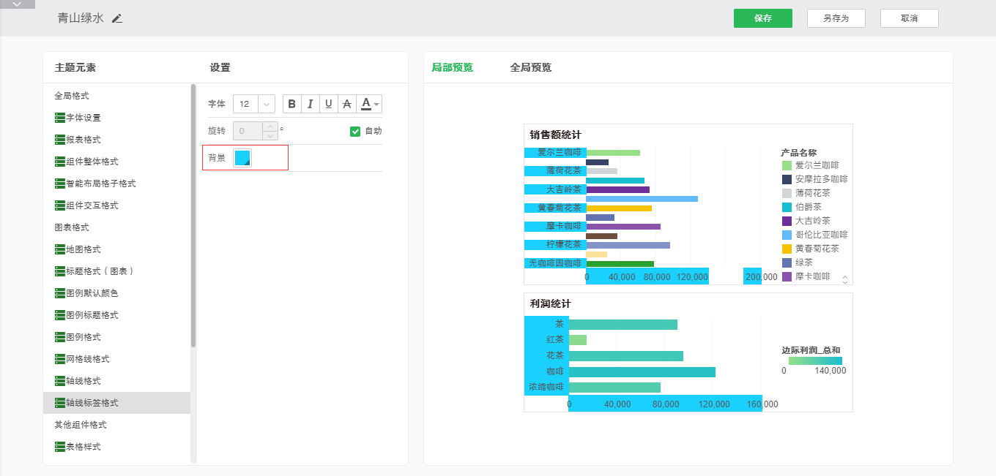
Task: Click the icon beside 地图格式
Action: pos(60,249)
